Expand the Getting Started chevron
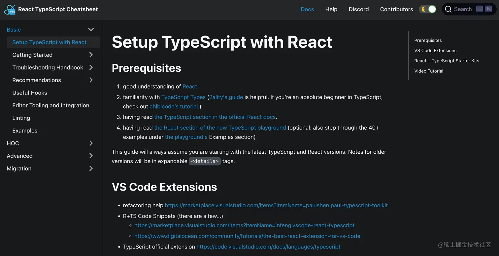 (91, 55)
